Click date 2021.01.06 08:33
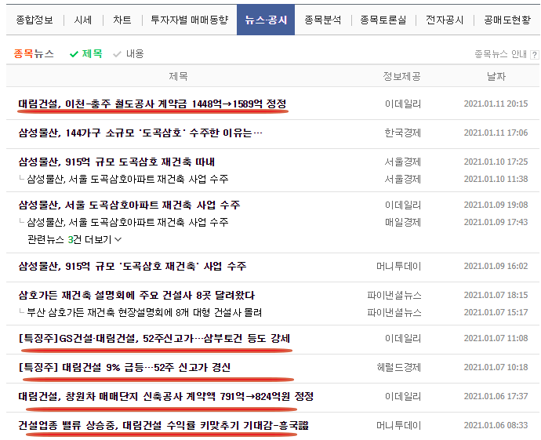Image resolution: width=541 pixels, height=440 pixels. tap(496, 426)
